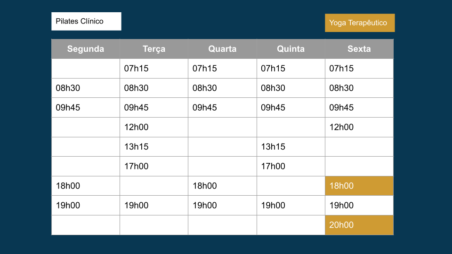Select the Quarta column header
The width and height of the screenshot is (452, 254).
[222, 49]
